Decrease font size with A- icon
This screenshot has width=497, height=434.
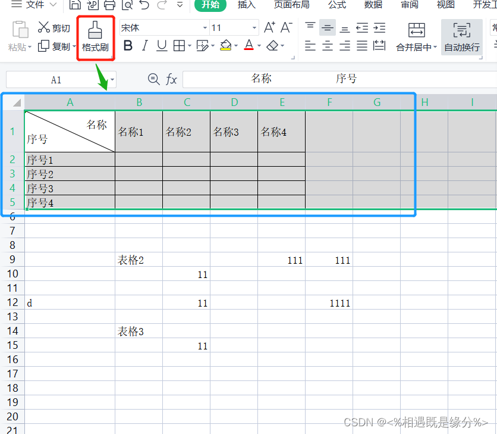coord(287,27)
